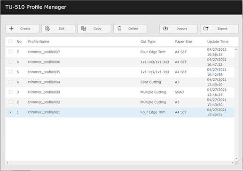Select the trimmer_profile005 name
Viewport: 243px width, 171px height.
[44, 72]
